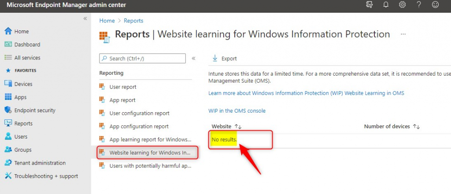Click the help question mark icon
Viewport: 451px width, 194px height.
click(419, 5)
